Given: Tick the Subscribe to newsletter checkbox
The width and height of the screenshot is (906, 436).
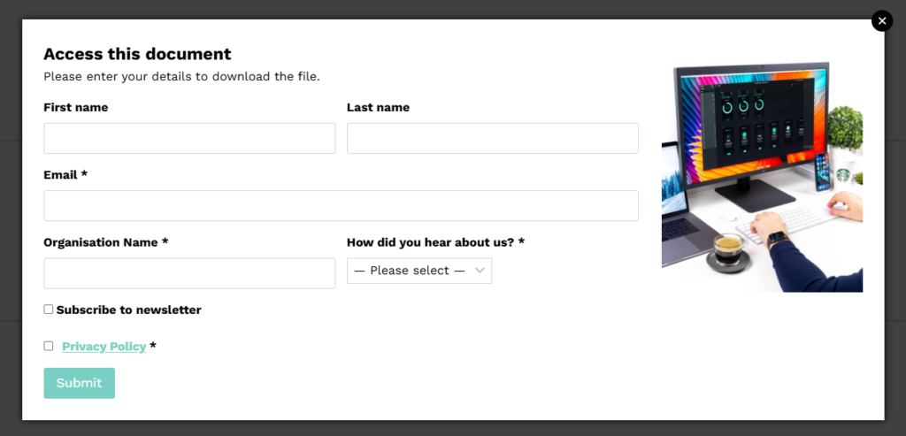Looking at the screenshot, I should 49,310.
